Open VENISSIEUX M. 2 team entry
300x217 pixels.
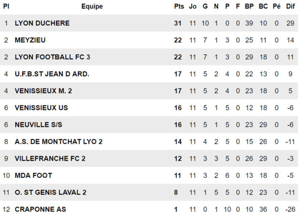(46, 91)
